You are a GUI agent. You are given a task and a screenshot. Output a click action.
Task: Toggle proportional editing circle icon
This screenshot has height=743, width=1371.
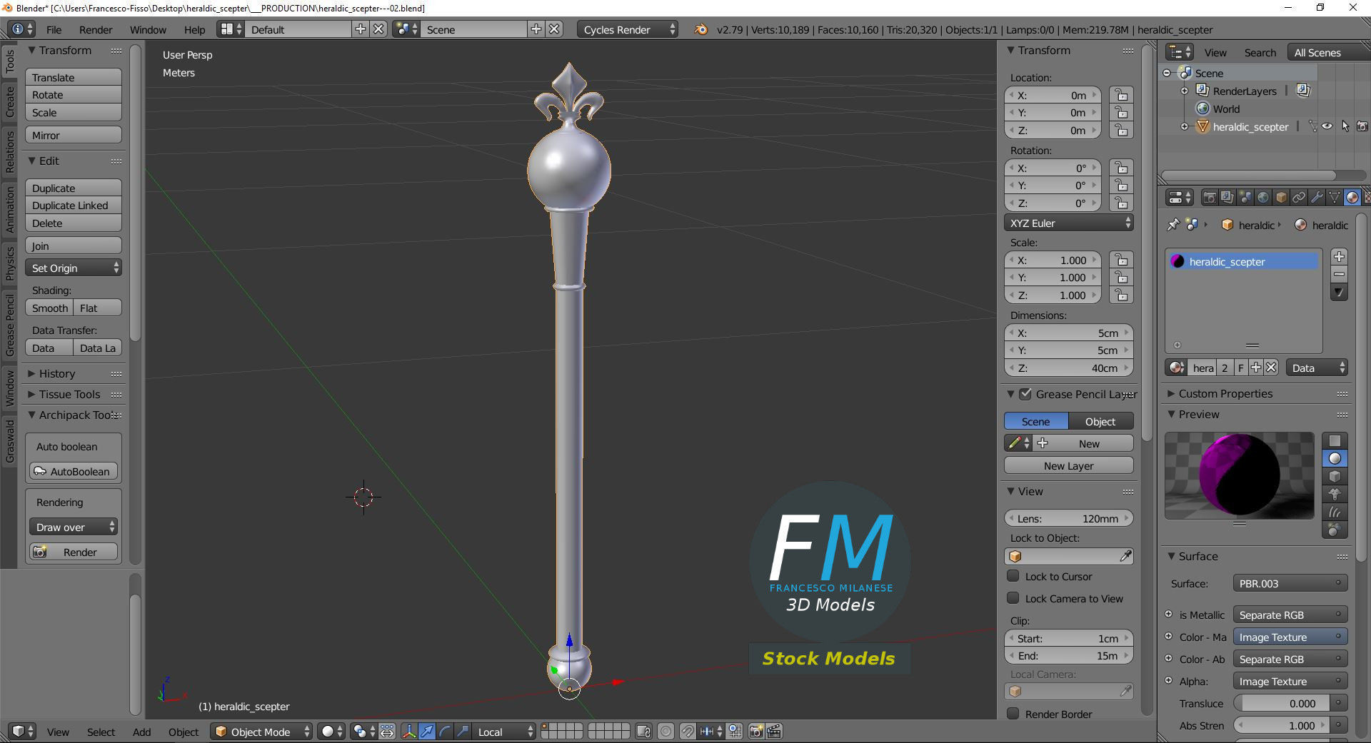point(666,732)
